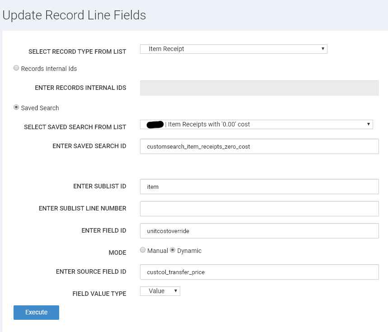Click the Value dropdown arrow
Screen dimensions: 388x332
point(176,291)
